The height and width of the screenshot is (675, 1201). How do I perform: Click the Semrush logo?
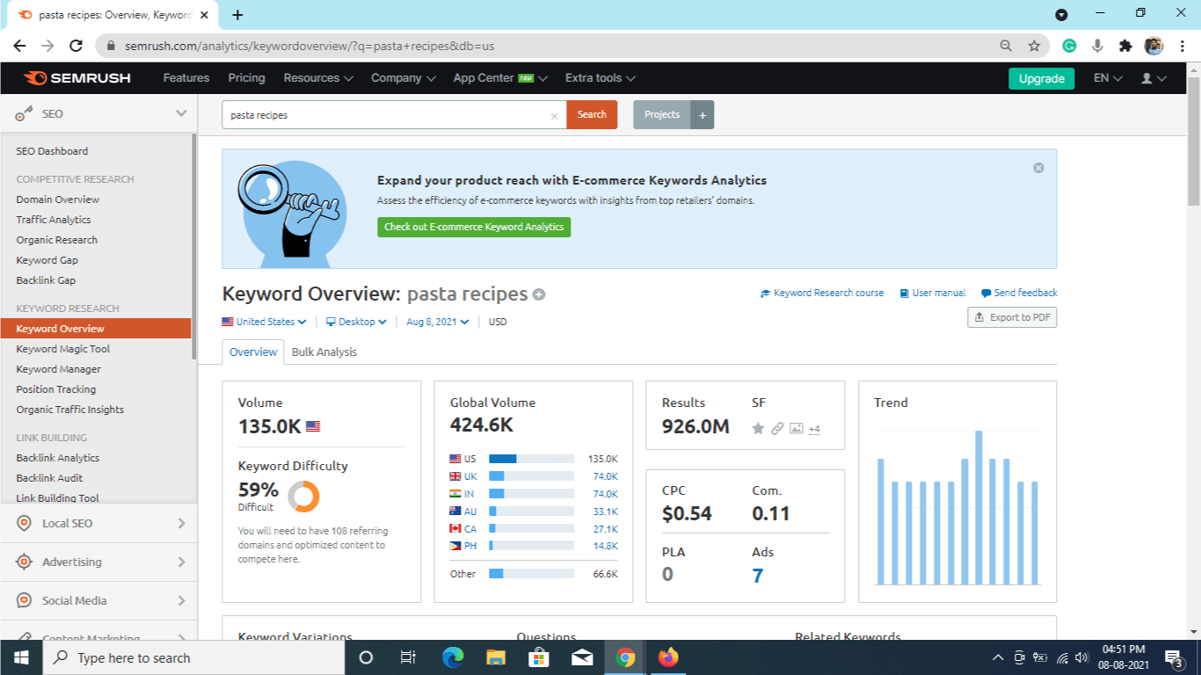[77, 78]
